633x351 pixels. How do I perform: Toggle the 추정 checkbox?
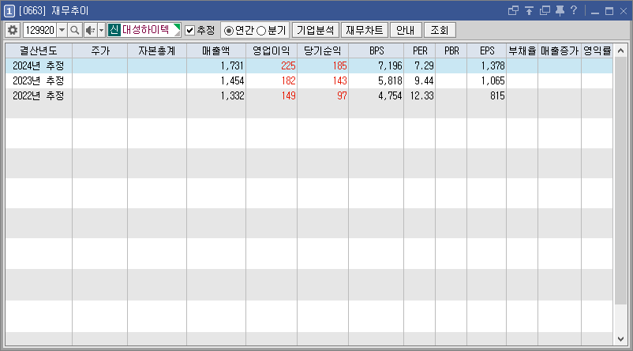[x=189, y=30]
